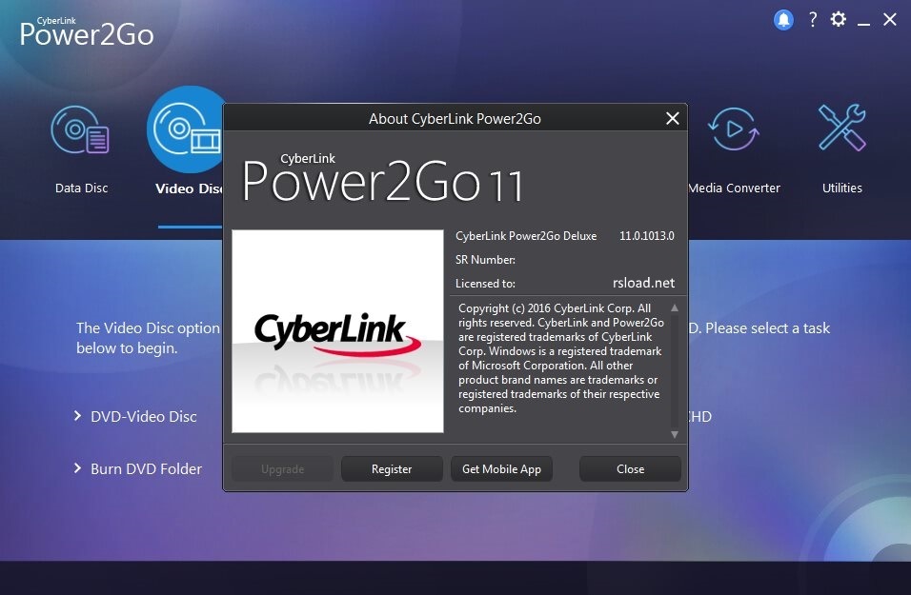
Task: Click the copyright text scroll up arrow
Action: point(675,307)
